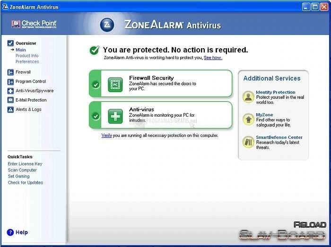Image resolution: width=331 pixels, height=247 pixels.
Task: Click the Alerts & Logs warning icon
Action: click(10, 110)
